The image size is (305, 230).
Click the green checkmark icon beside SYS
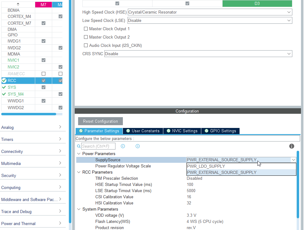point(4,87)
